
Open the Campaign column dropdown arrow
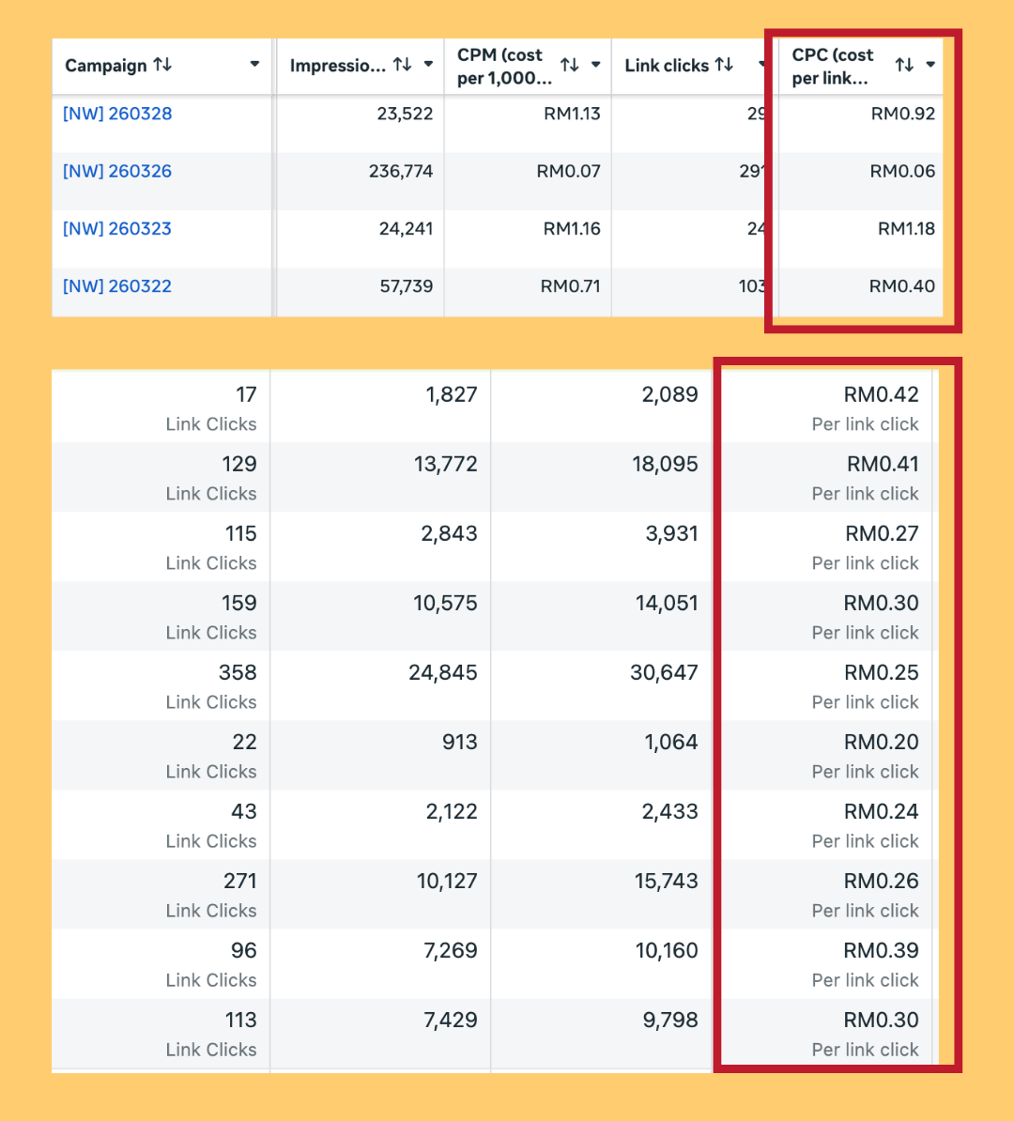click(254, 65)
